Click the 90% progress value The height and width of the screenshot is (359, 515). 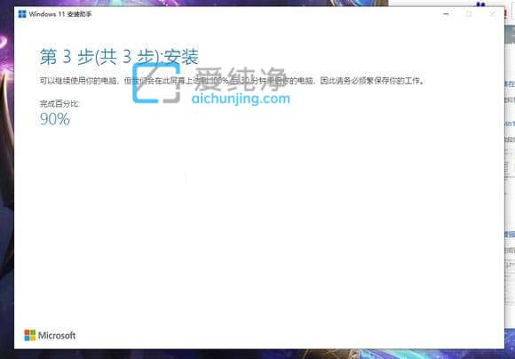54,119
